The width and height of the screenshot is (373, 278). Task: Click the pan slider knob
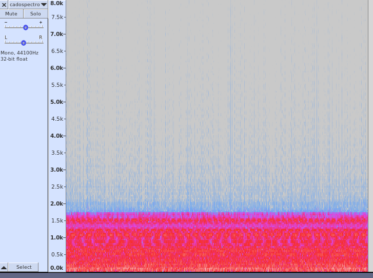(x=24, y=43)
